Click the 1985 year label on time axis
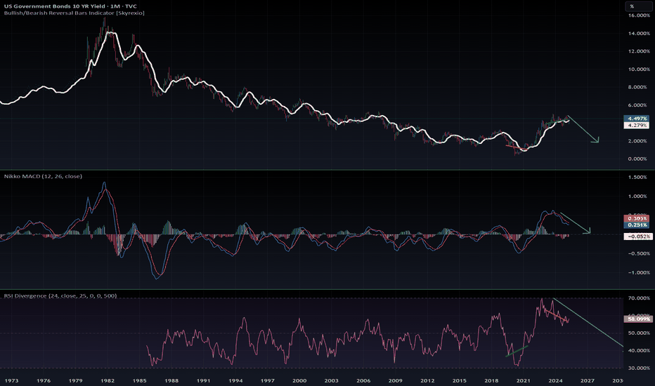The height and width of the screenshot is (386, 655). (x=140, y=380)
